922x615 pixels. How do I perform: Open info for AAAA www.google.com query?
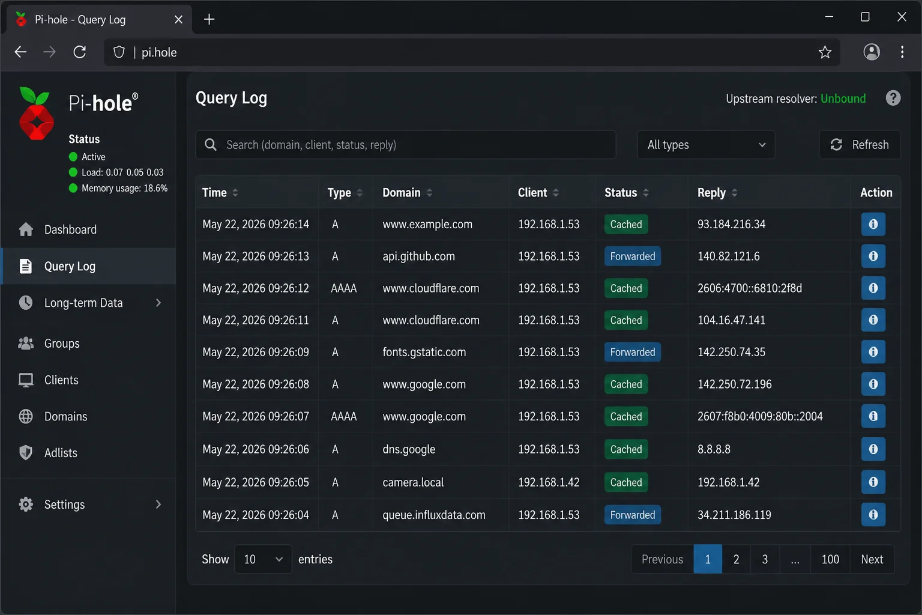click(873, 416)
